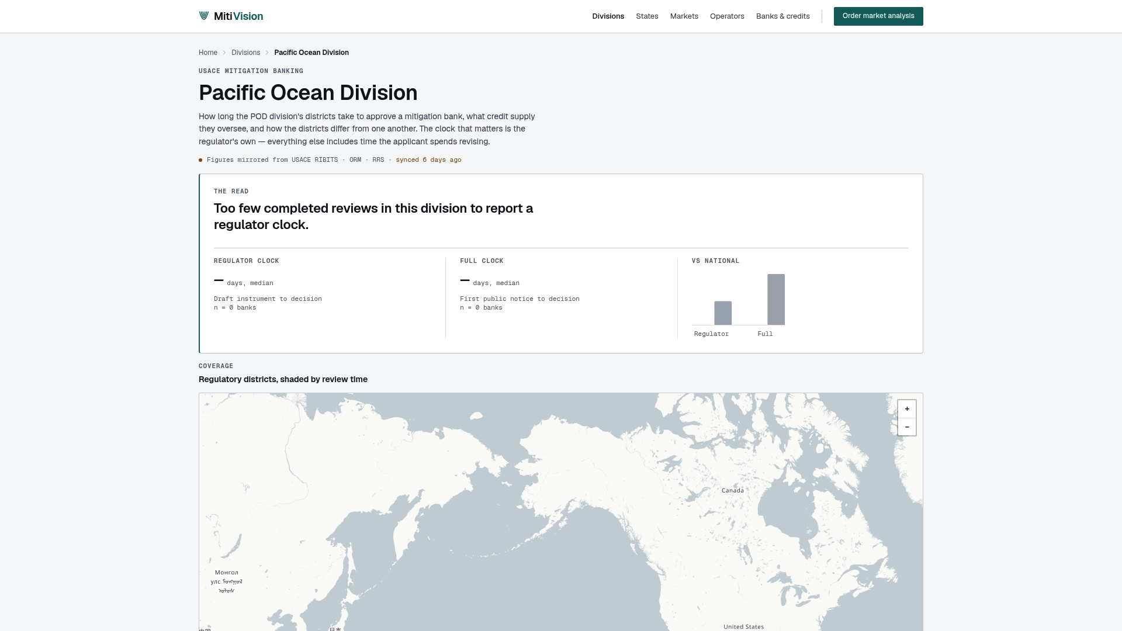Click the Full chart axis label
The height and width of the screenshot is (631, 1122).
coord(765,334)
